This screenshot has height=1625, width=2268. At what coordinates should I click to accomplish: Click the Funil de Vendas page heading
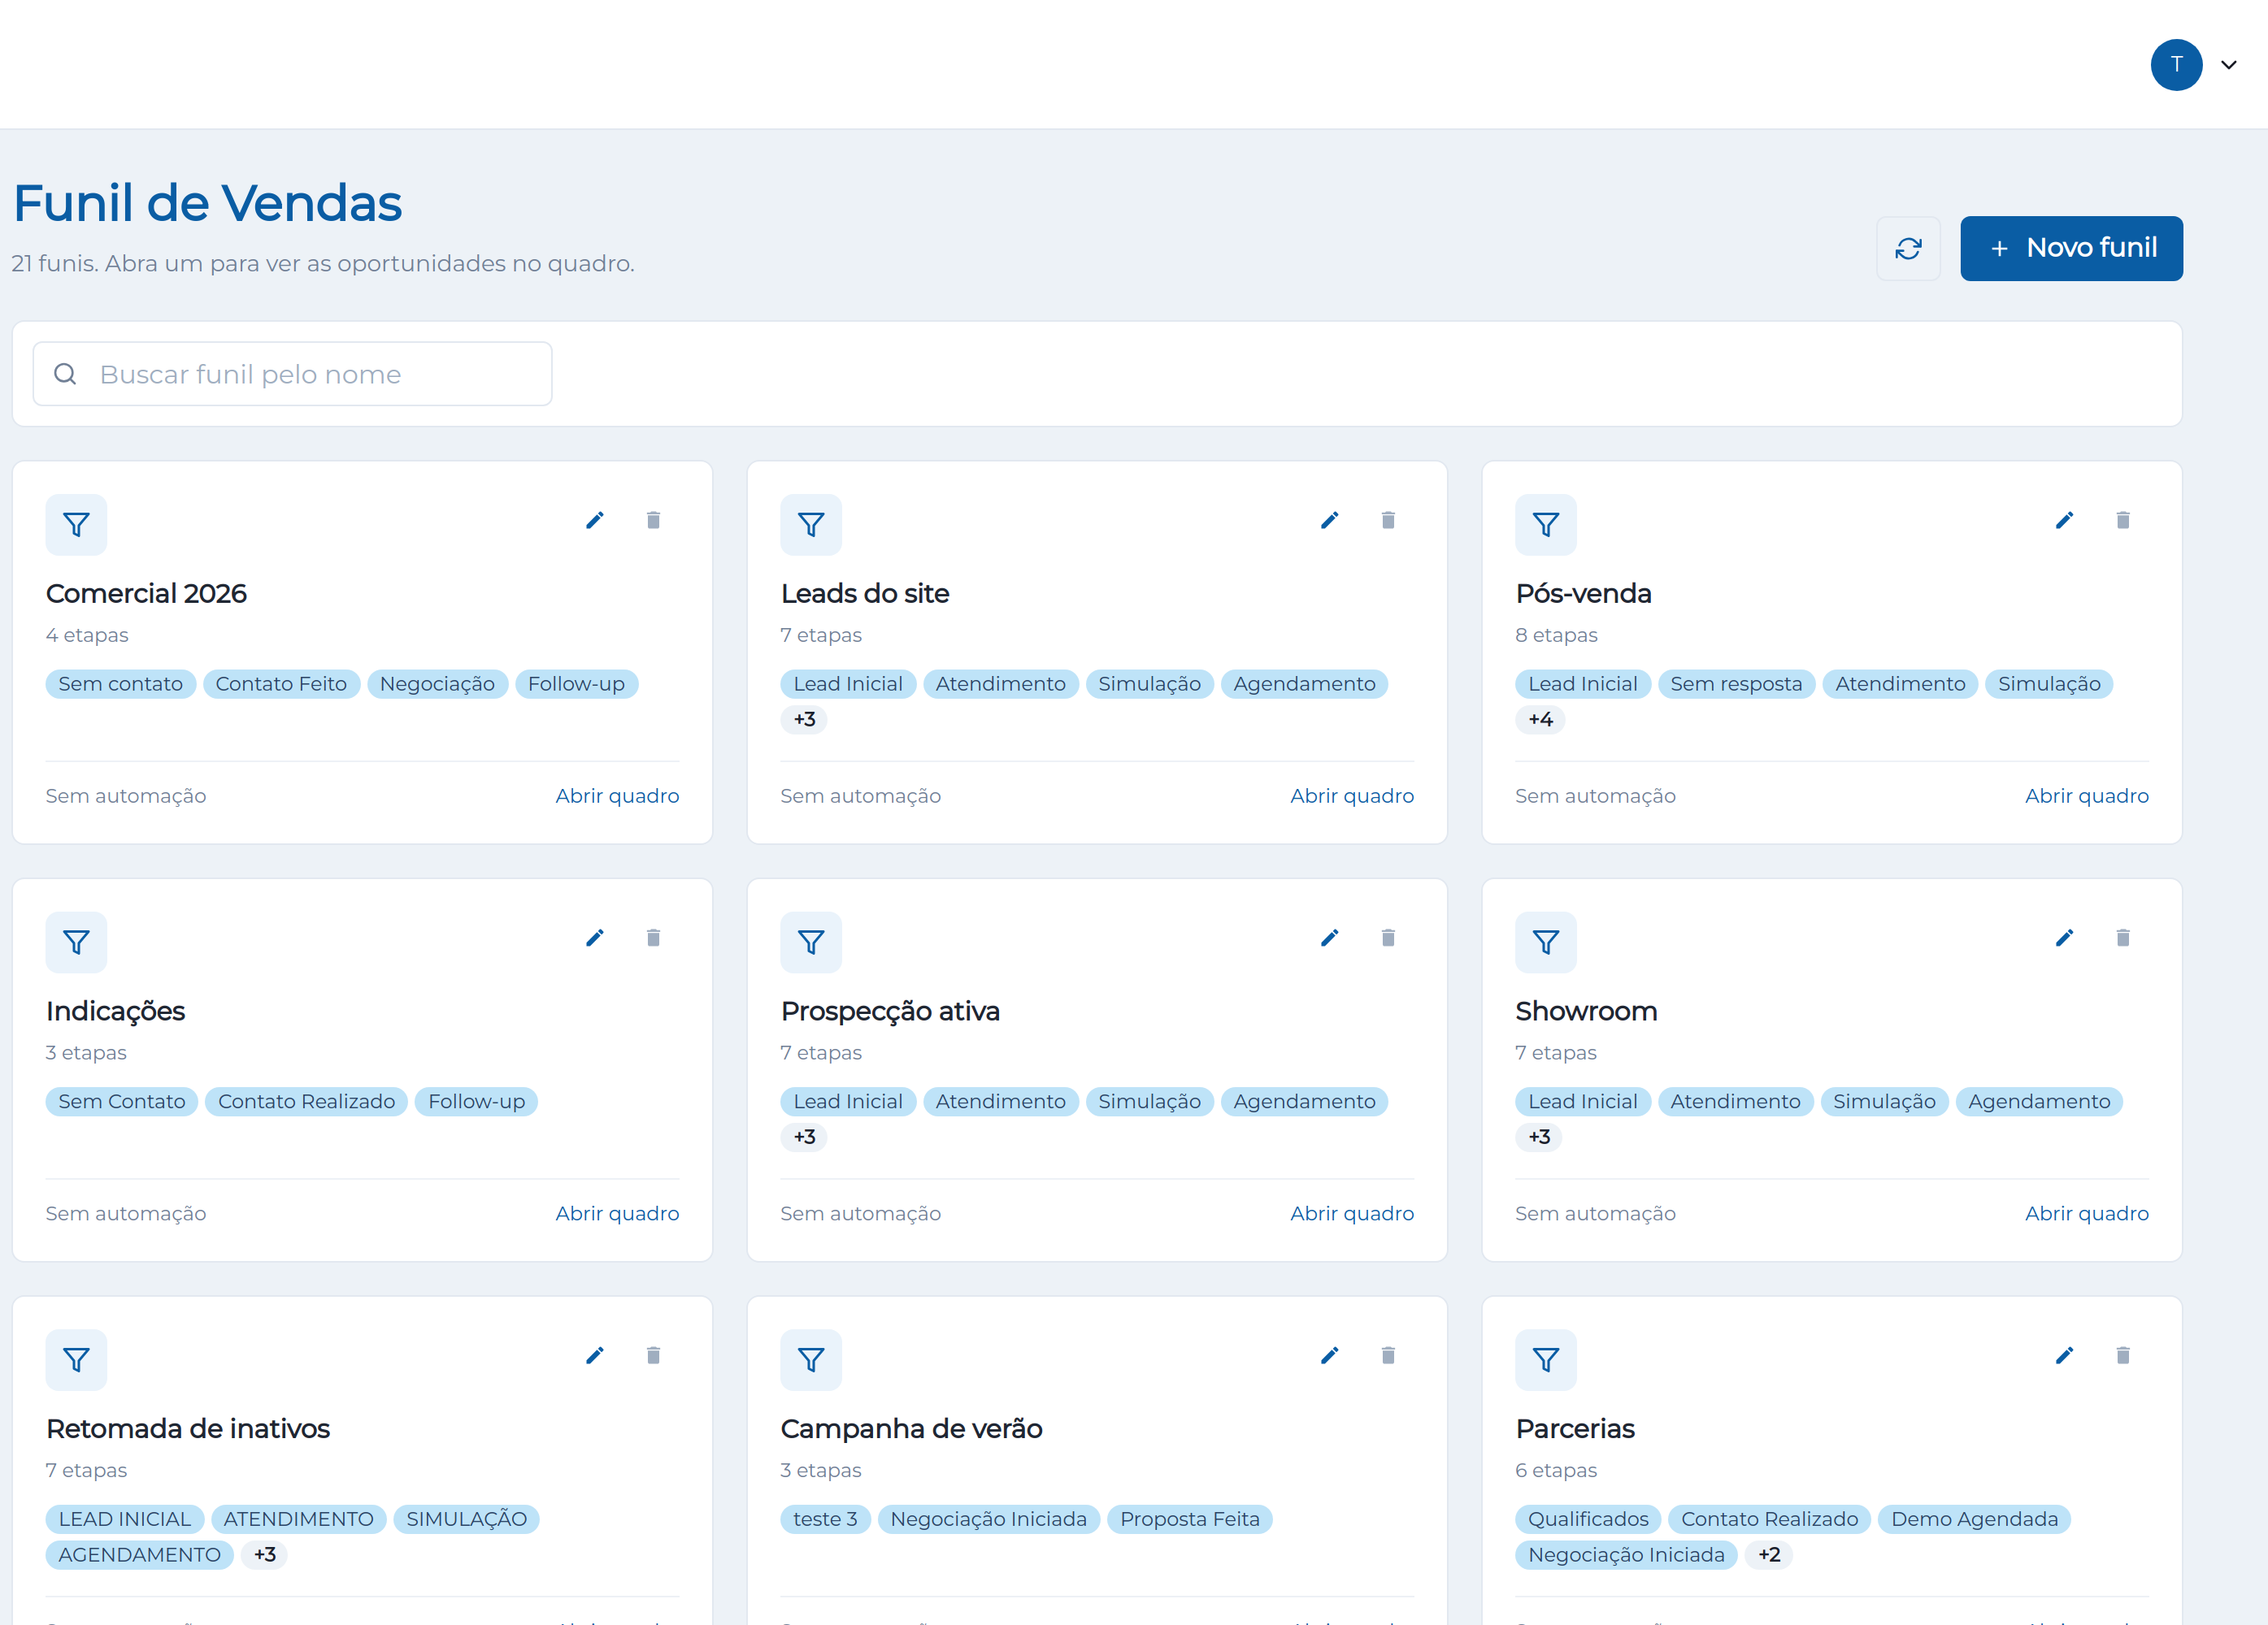coord(207,203)
